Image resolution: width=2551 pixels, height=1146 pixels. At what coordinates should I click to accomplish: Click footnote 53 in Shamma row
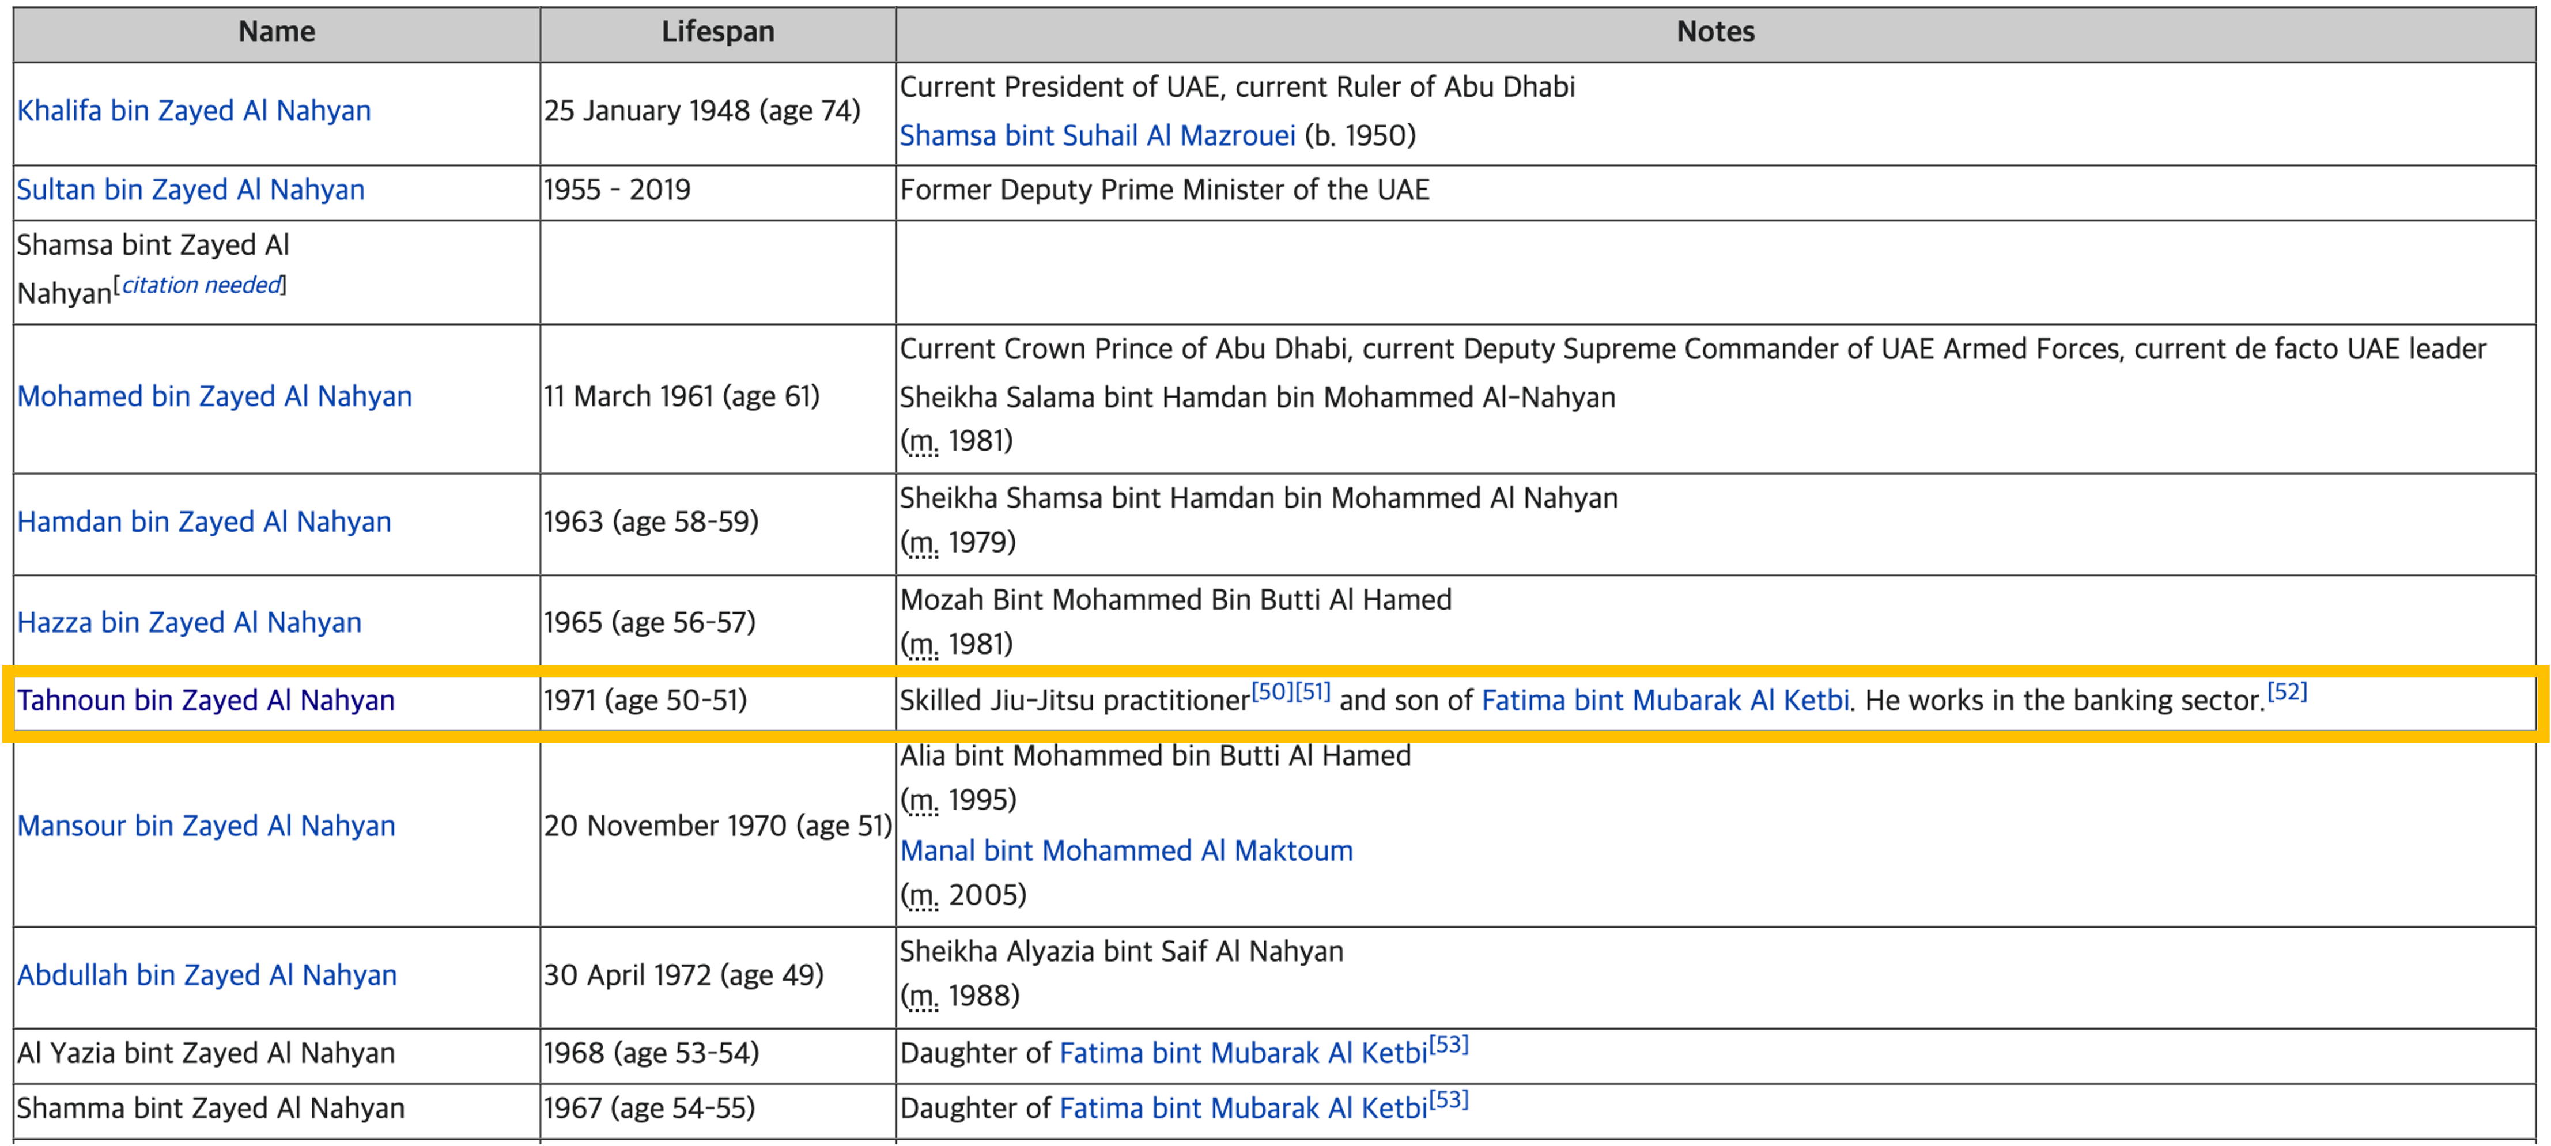1448,1099
